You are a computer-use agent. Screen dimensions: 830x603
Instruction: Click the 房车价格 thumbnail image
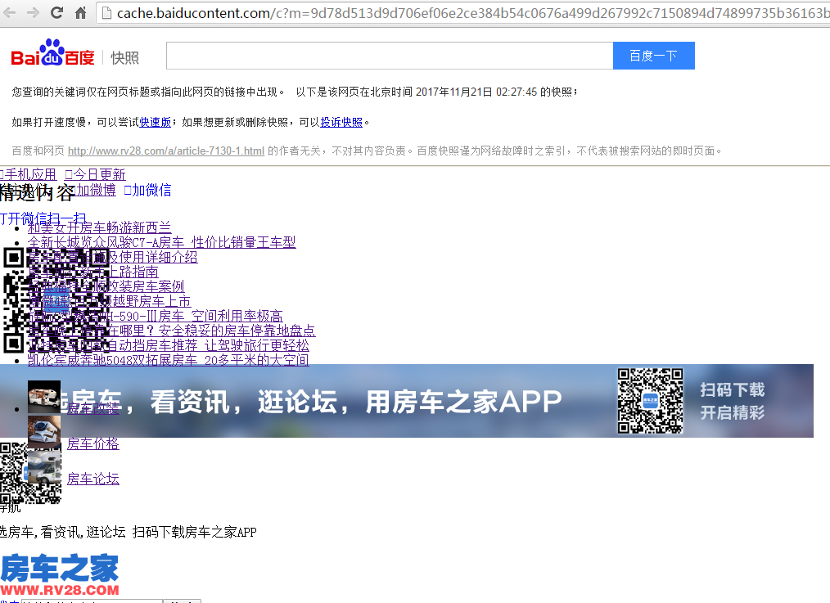click(44, 432)
